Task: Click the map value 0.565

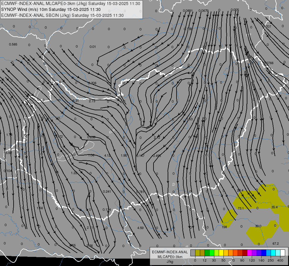Action: [13, 44]
